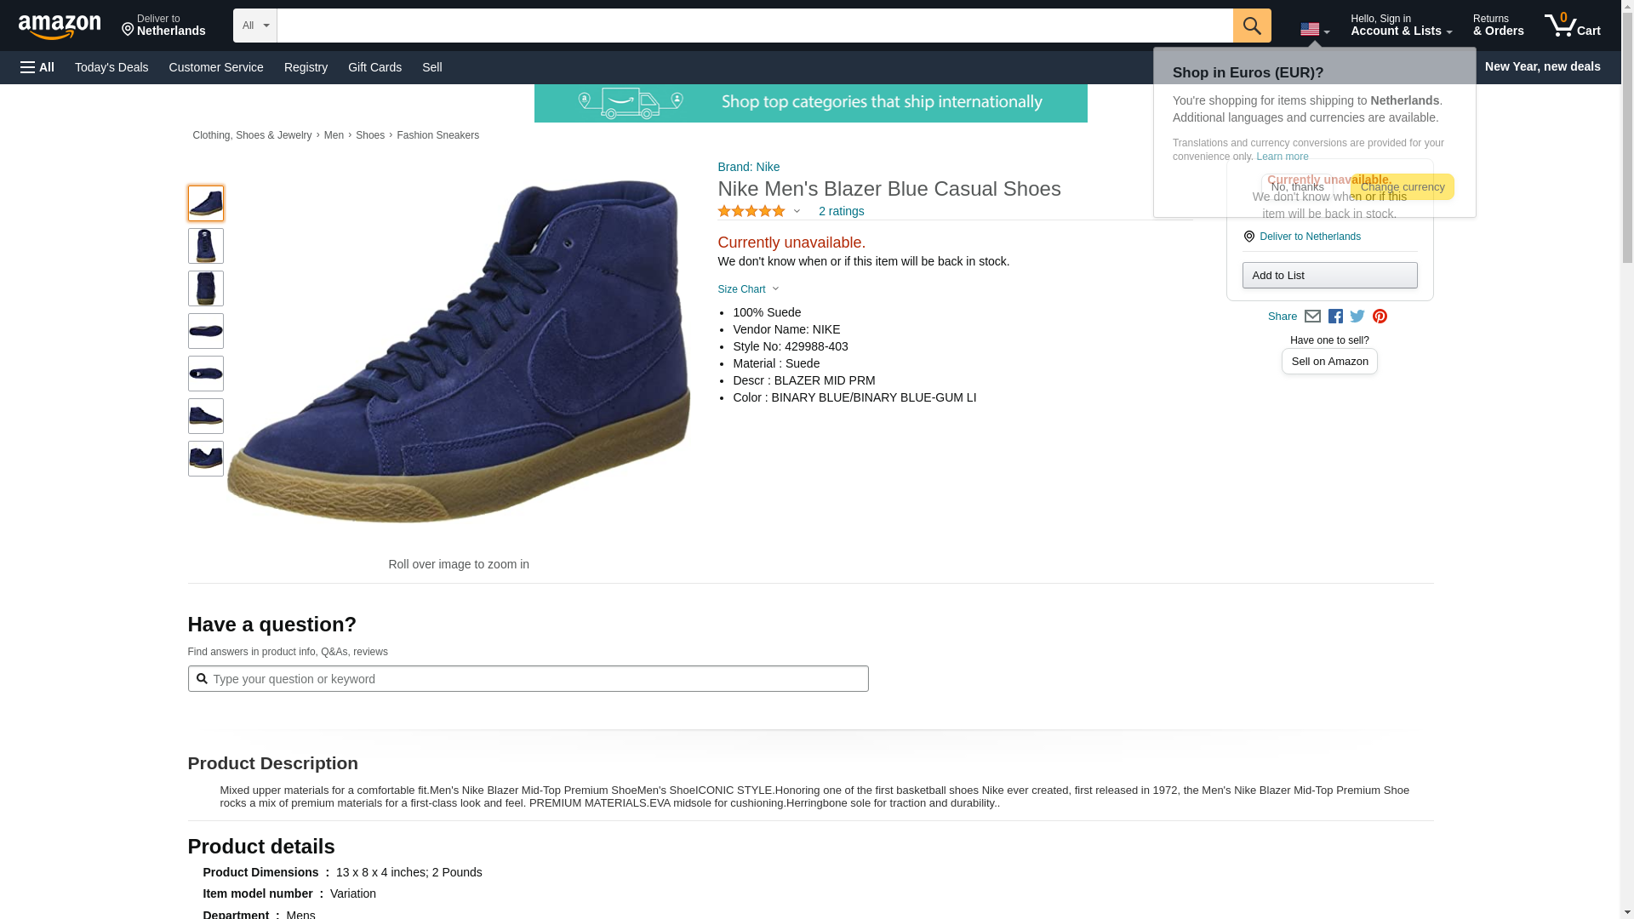Open Gift Cards nav item

click(x=374, y=67)
